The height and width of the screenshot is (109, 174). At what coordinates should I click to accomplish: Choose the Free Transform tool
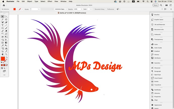tap(6, 37)
